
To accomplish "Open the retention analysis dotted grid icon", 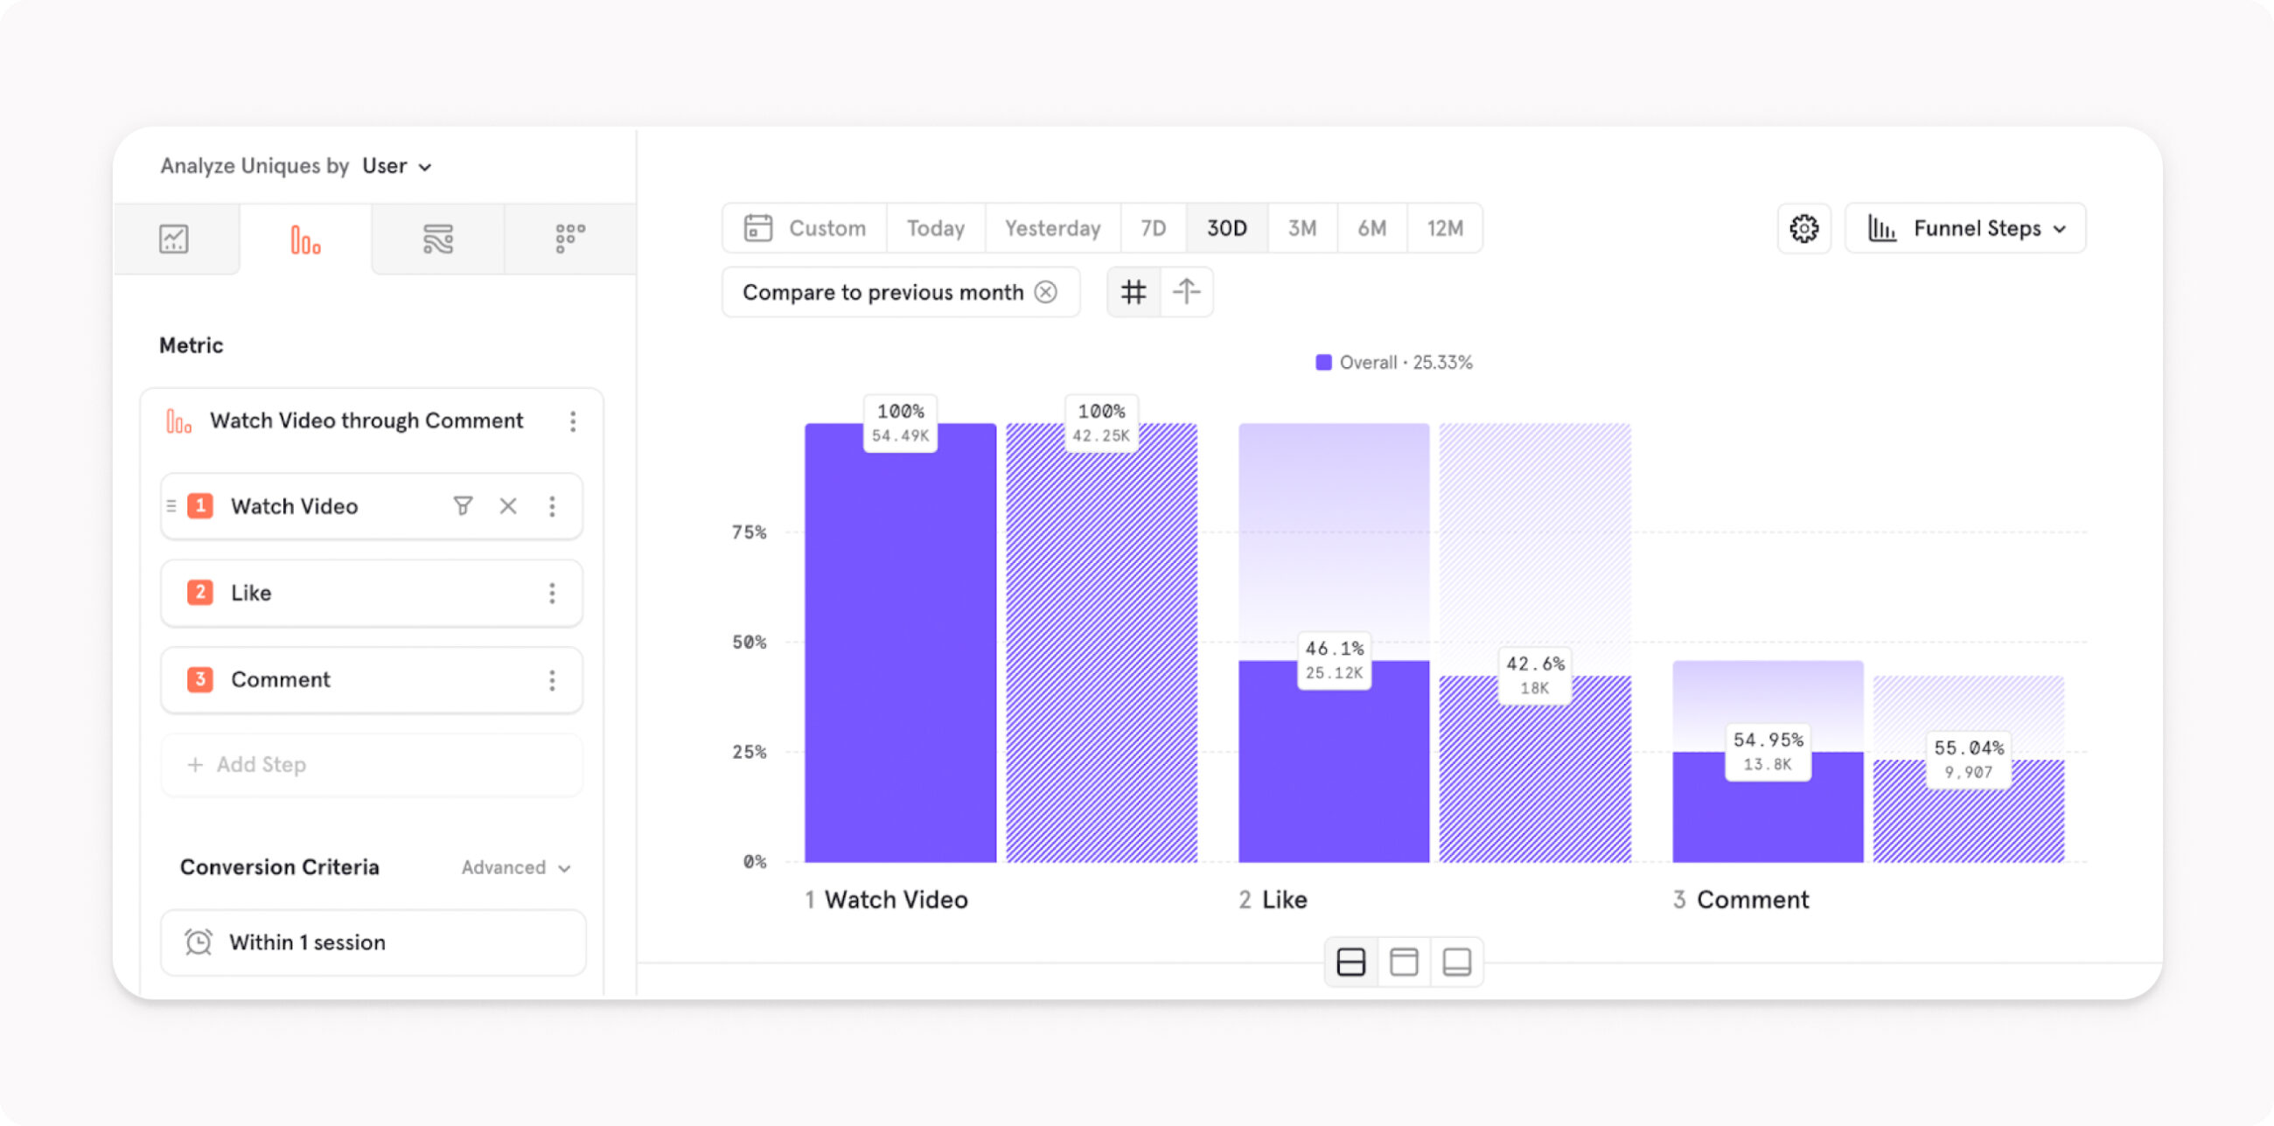I will (569, 239).
